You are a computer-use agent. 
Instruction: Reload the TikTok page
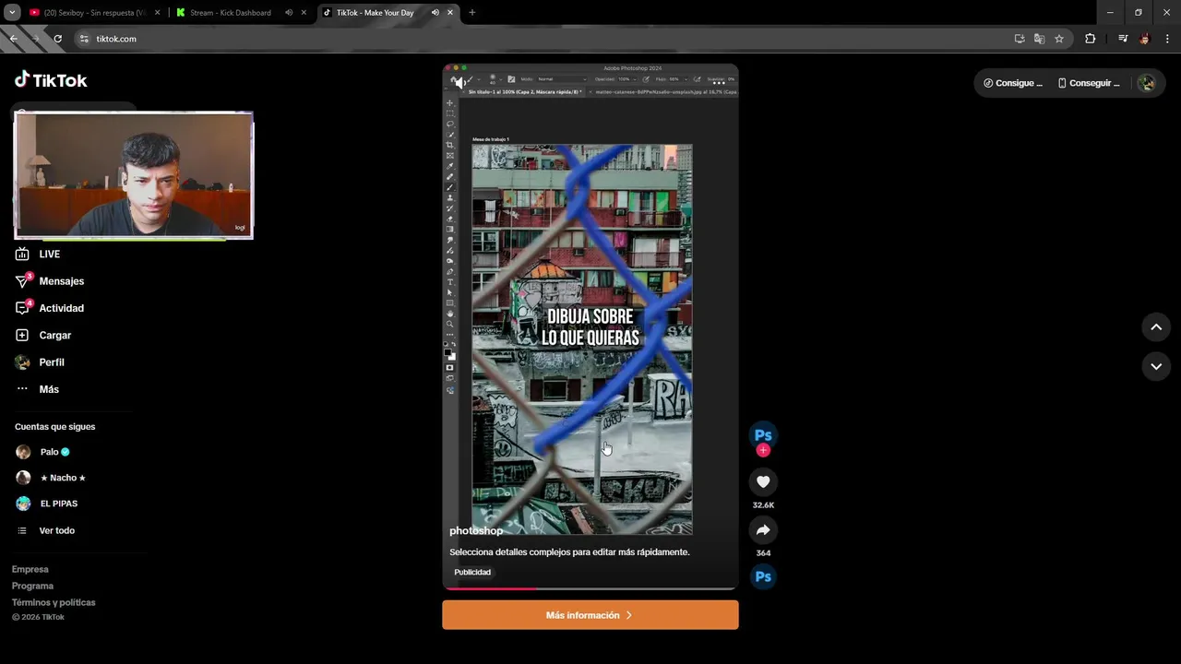tap(57, 39)
